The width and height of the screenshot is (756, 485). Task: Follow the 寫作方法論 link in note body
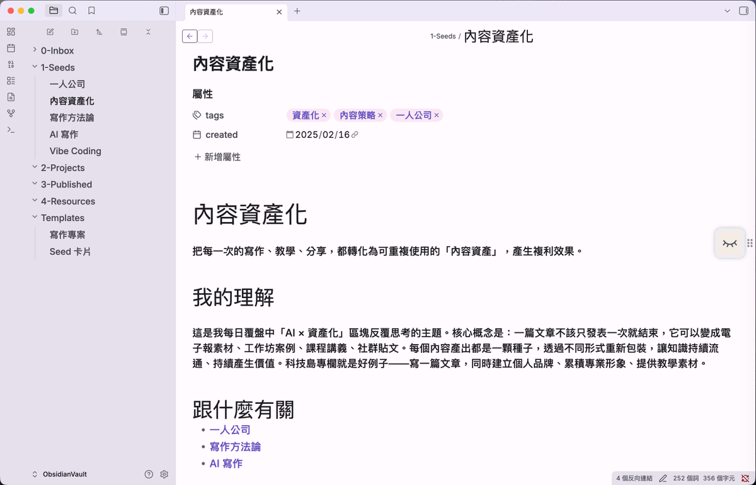235,447
